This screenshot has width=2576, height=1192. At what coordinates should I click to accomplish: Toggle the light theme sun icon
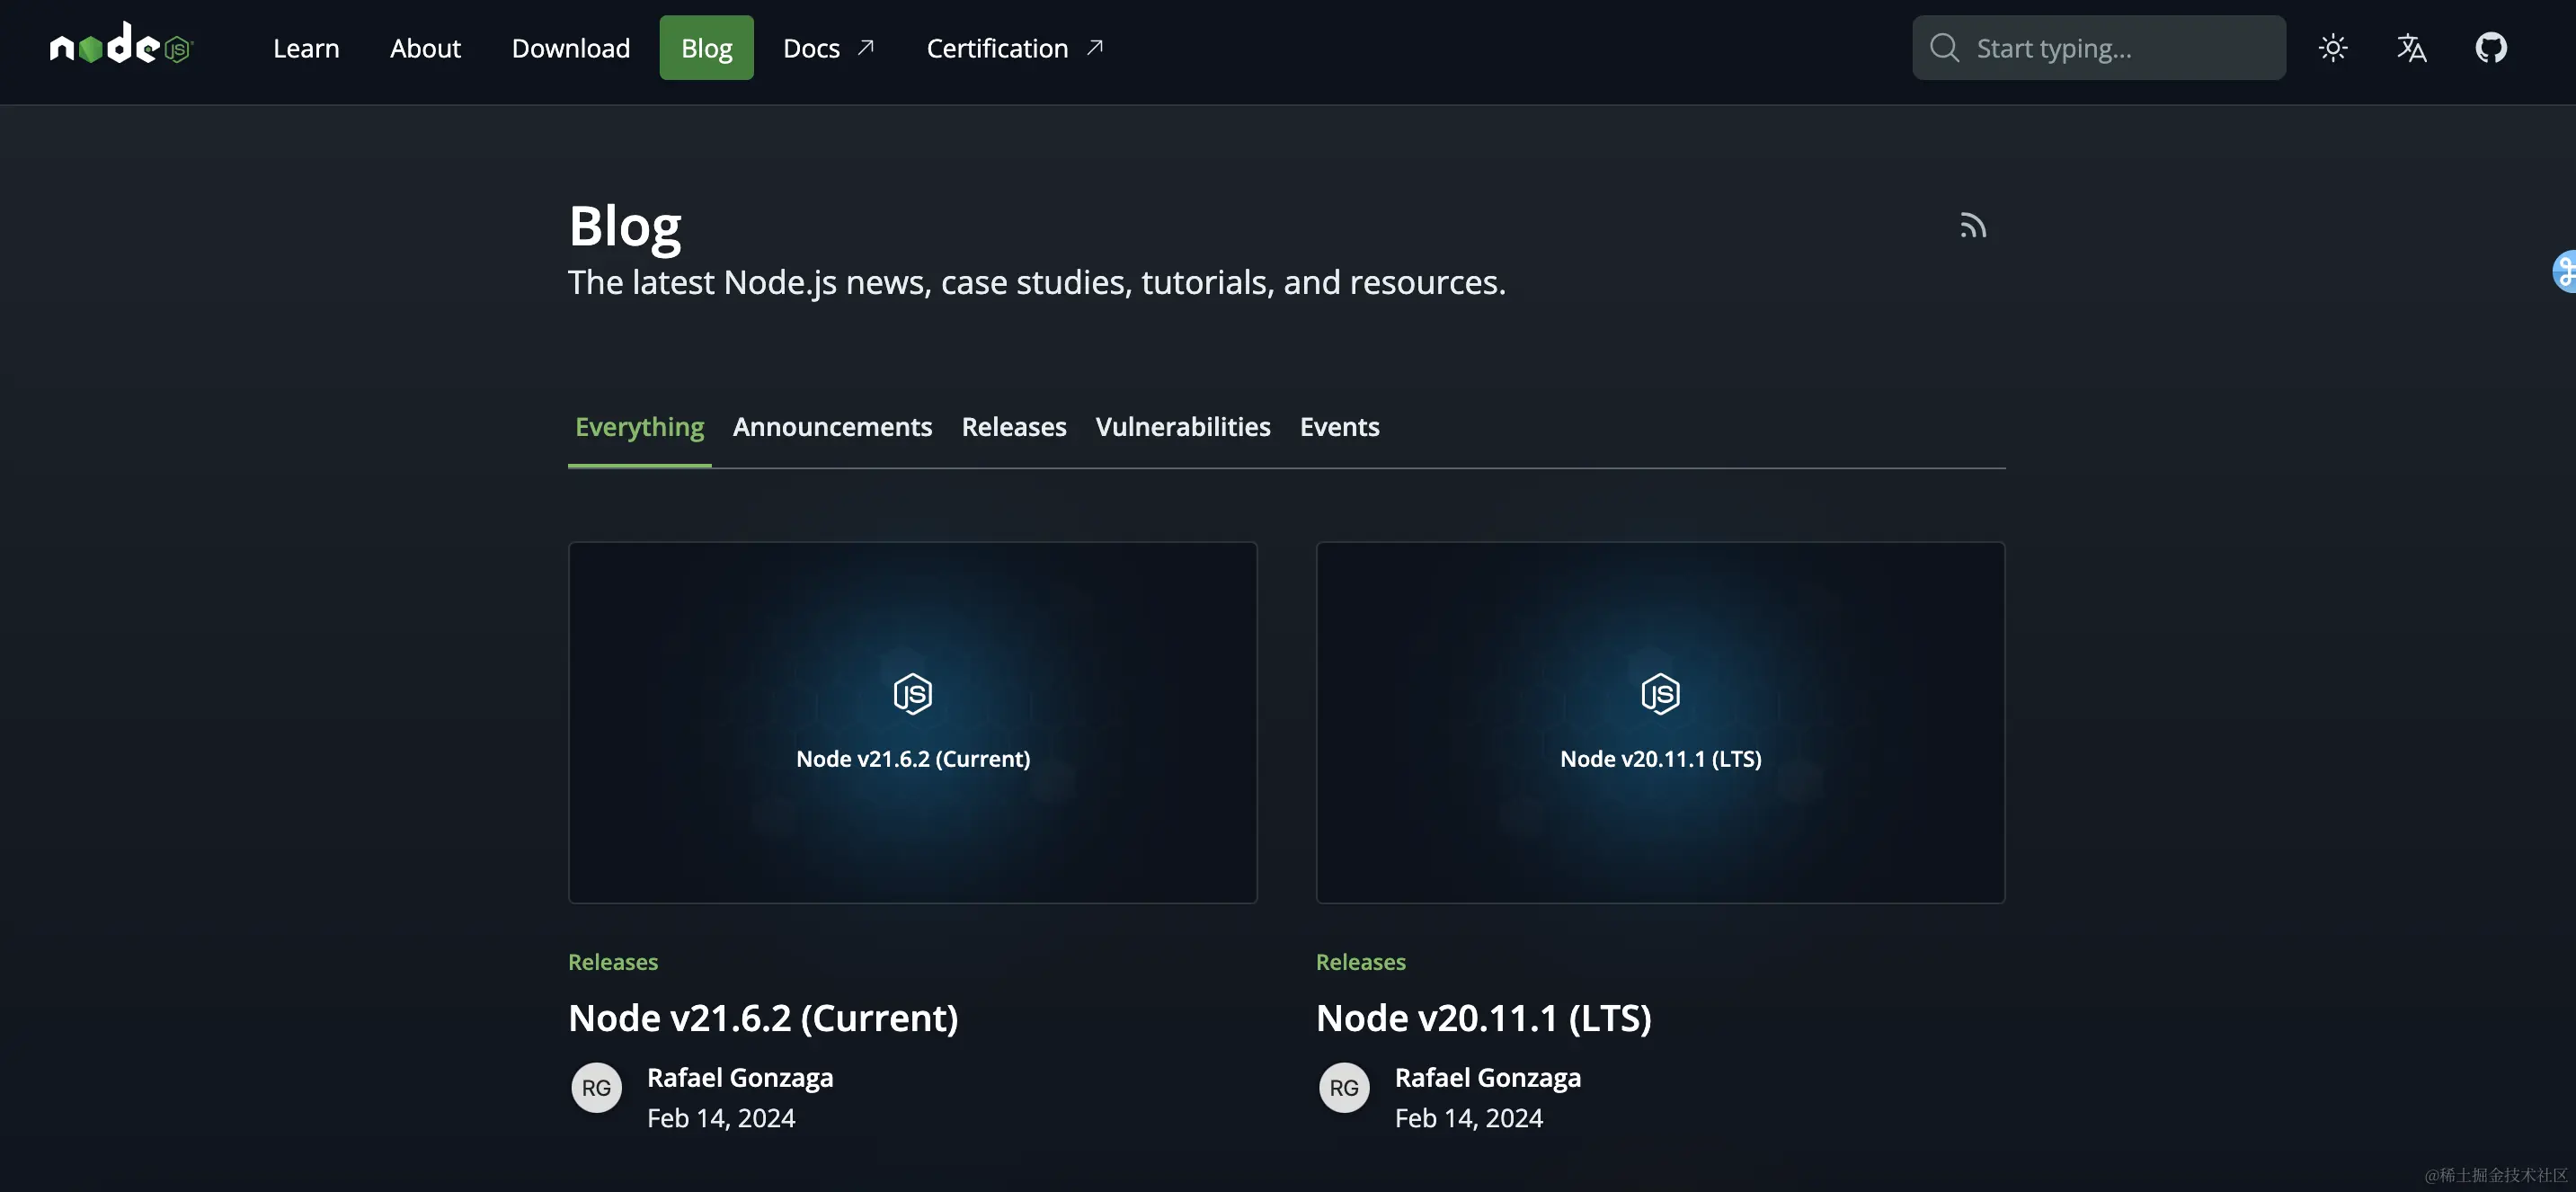pyautogui.click(x=2333, y=48)
